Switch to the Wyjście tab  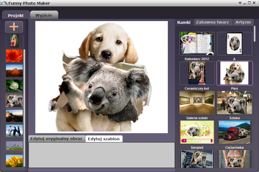click(x=44, y=15)
